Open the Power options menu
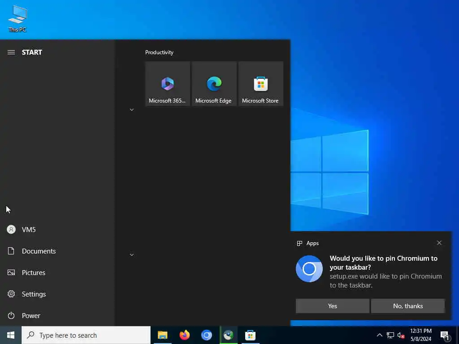The height and width of the screenshot is (344, 459). (x=57, y=316)
